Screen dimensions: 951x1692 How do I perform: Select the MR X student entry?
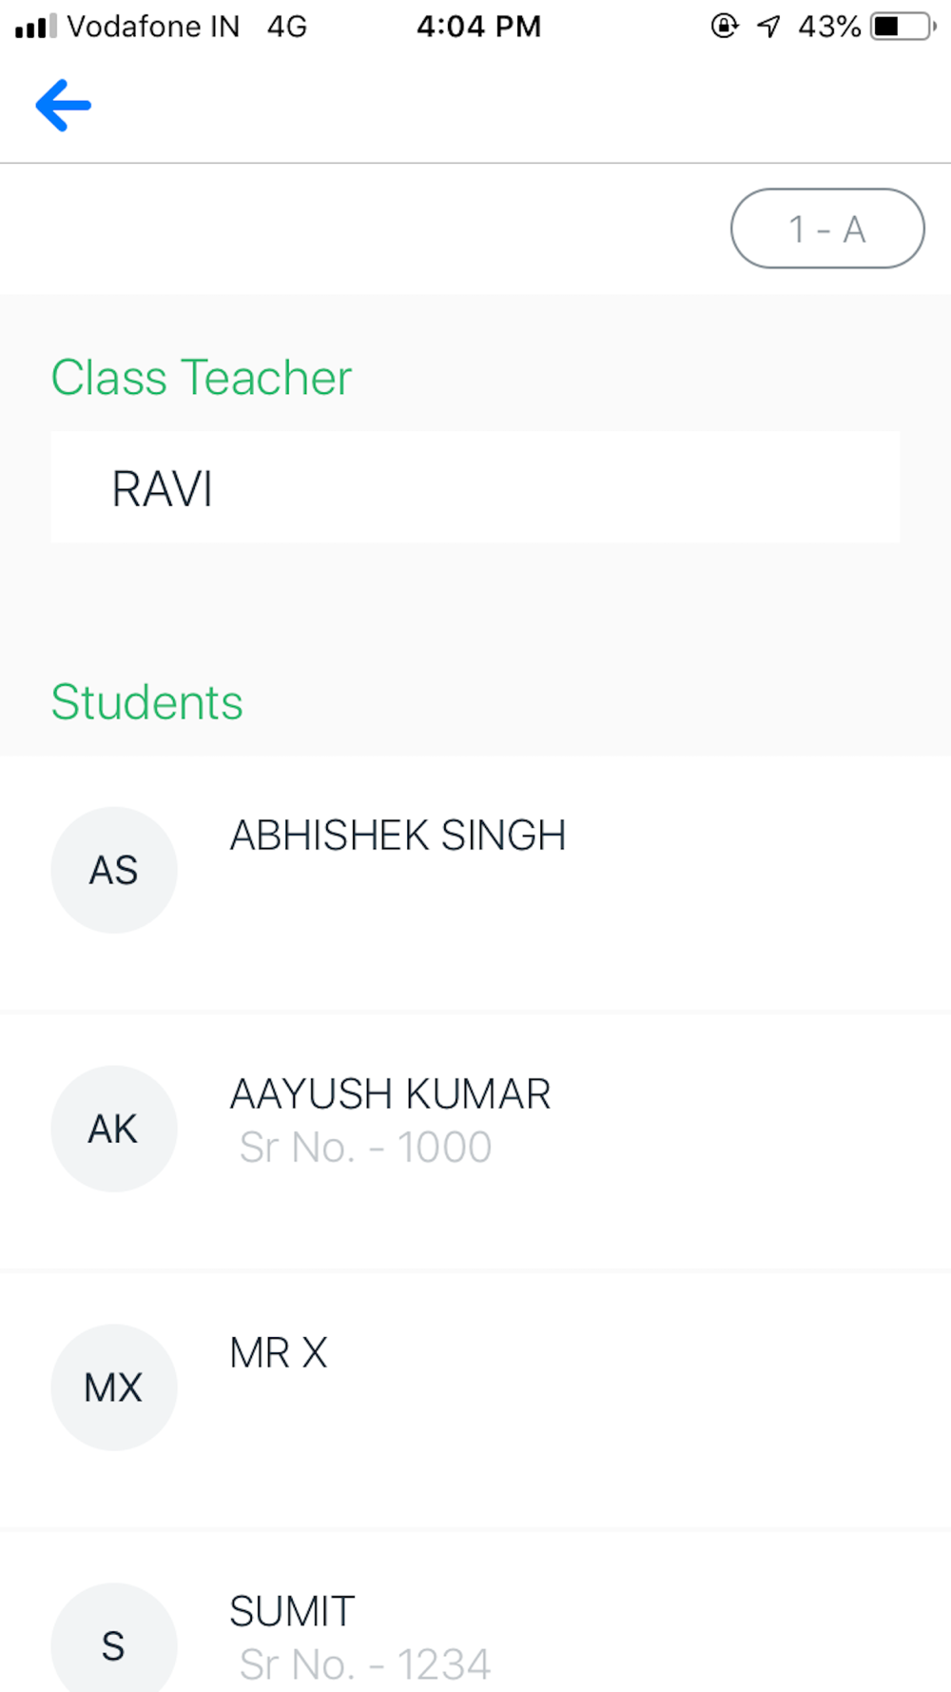[x=279, y=1353]
